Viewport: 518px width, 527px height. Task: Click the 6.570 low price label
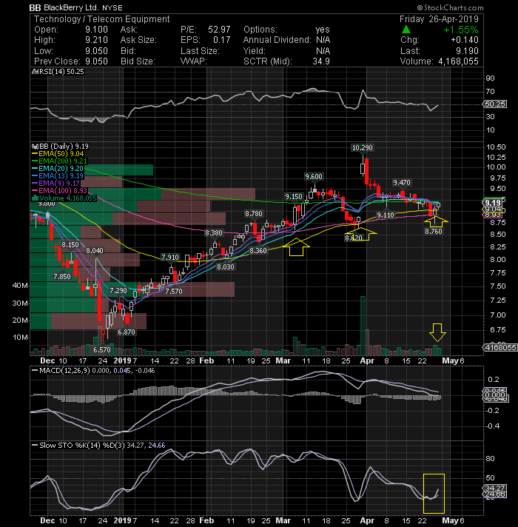click(102, 349)
